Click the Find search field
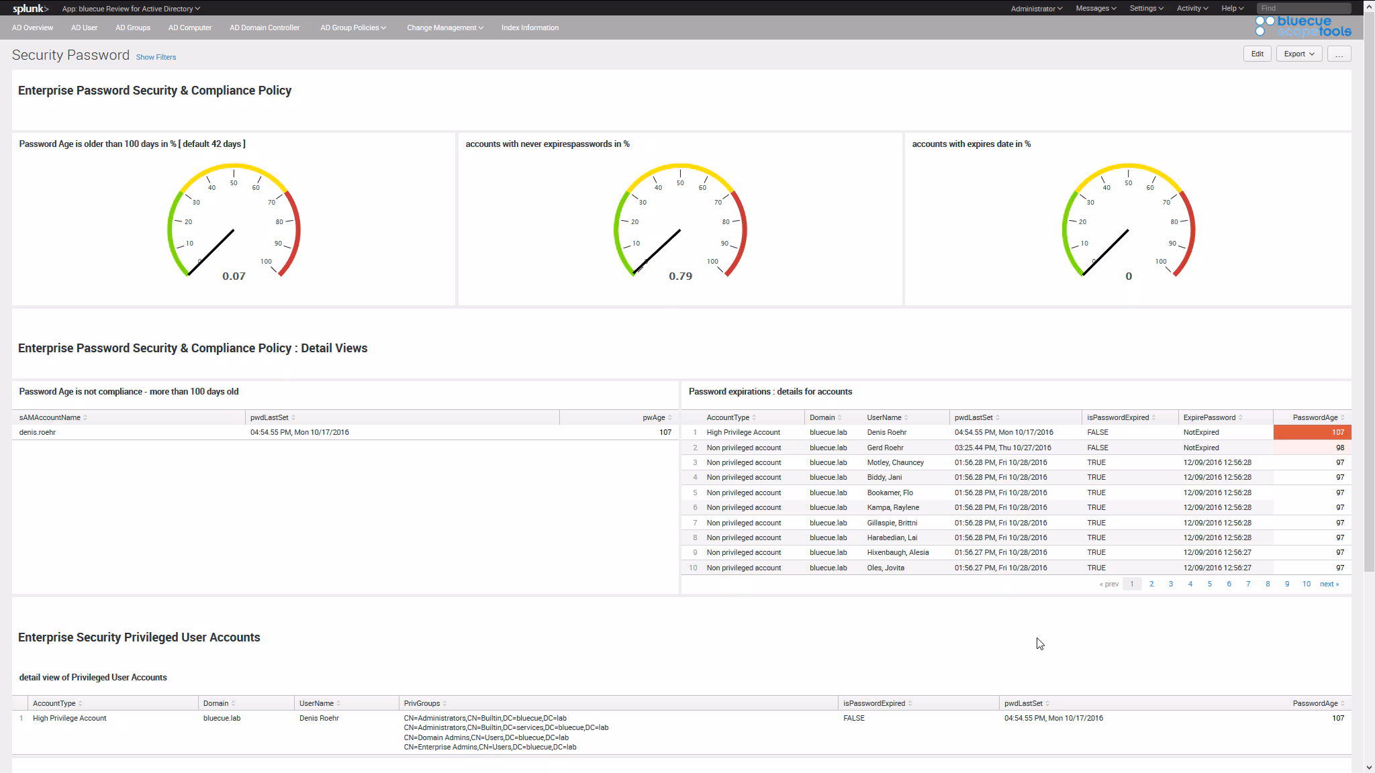 pos(1302,9)
